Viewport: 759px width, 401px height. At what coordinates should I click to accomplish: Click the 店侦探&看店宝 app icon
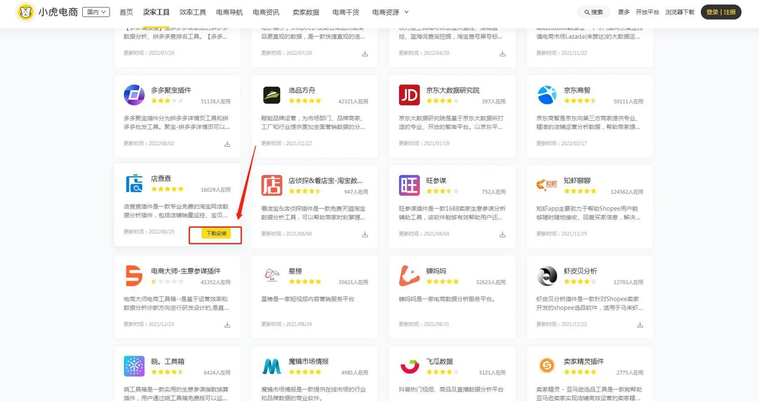click(271, 185)
